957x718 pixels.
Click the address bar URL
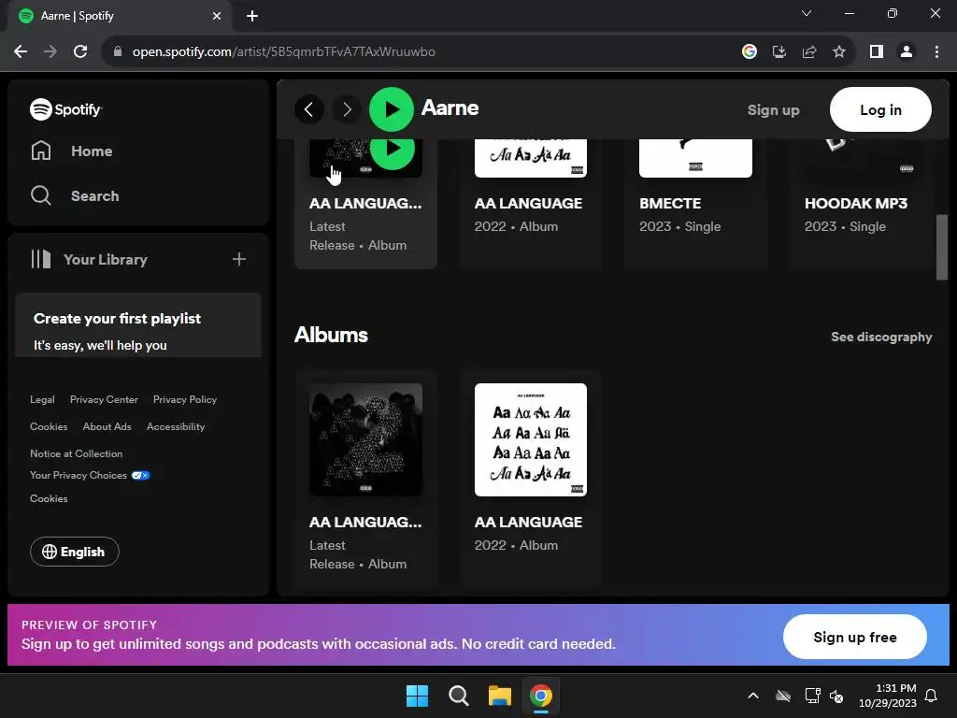[284, 52]
